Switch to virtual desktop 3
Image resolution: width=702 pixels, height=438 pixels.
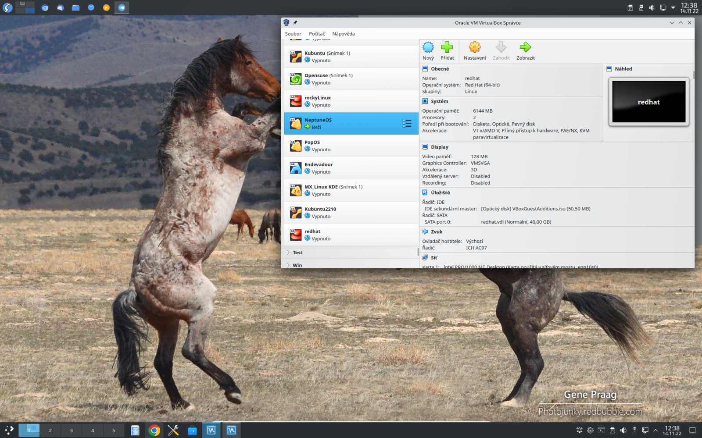tap(71, 430)
